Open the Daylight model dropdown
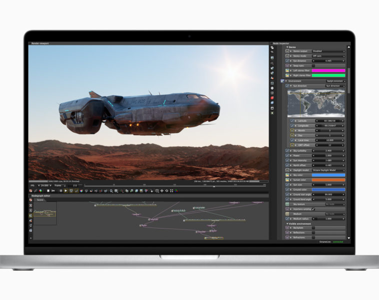379x300 pixels. [x=328, y=170]
